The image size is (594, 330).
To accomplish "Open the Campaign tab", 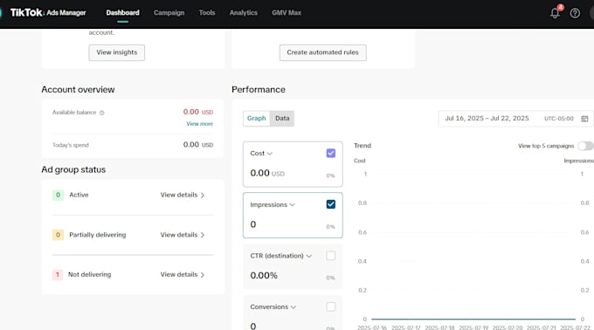I will 169,12.
